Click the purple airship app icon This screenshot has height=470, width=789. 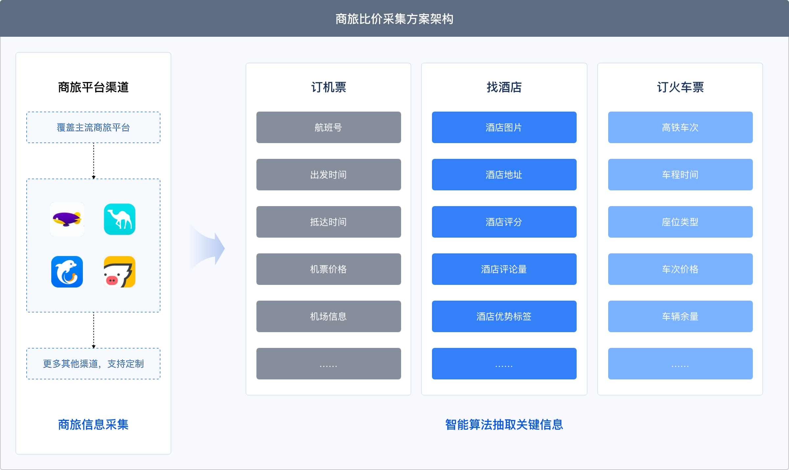[67, 219]
